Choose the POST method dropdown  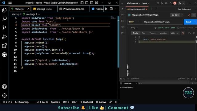point(135,22)
